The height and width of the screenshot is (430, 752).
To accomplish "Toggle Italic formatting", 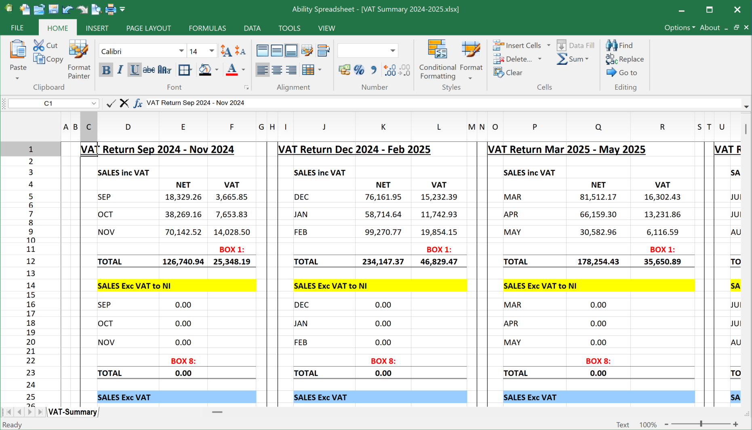I will [120, 70].
